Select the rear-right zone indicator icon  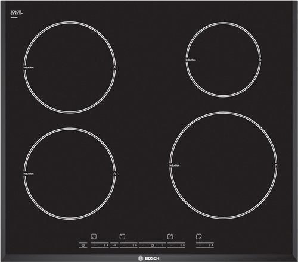tap(170, 236)
